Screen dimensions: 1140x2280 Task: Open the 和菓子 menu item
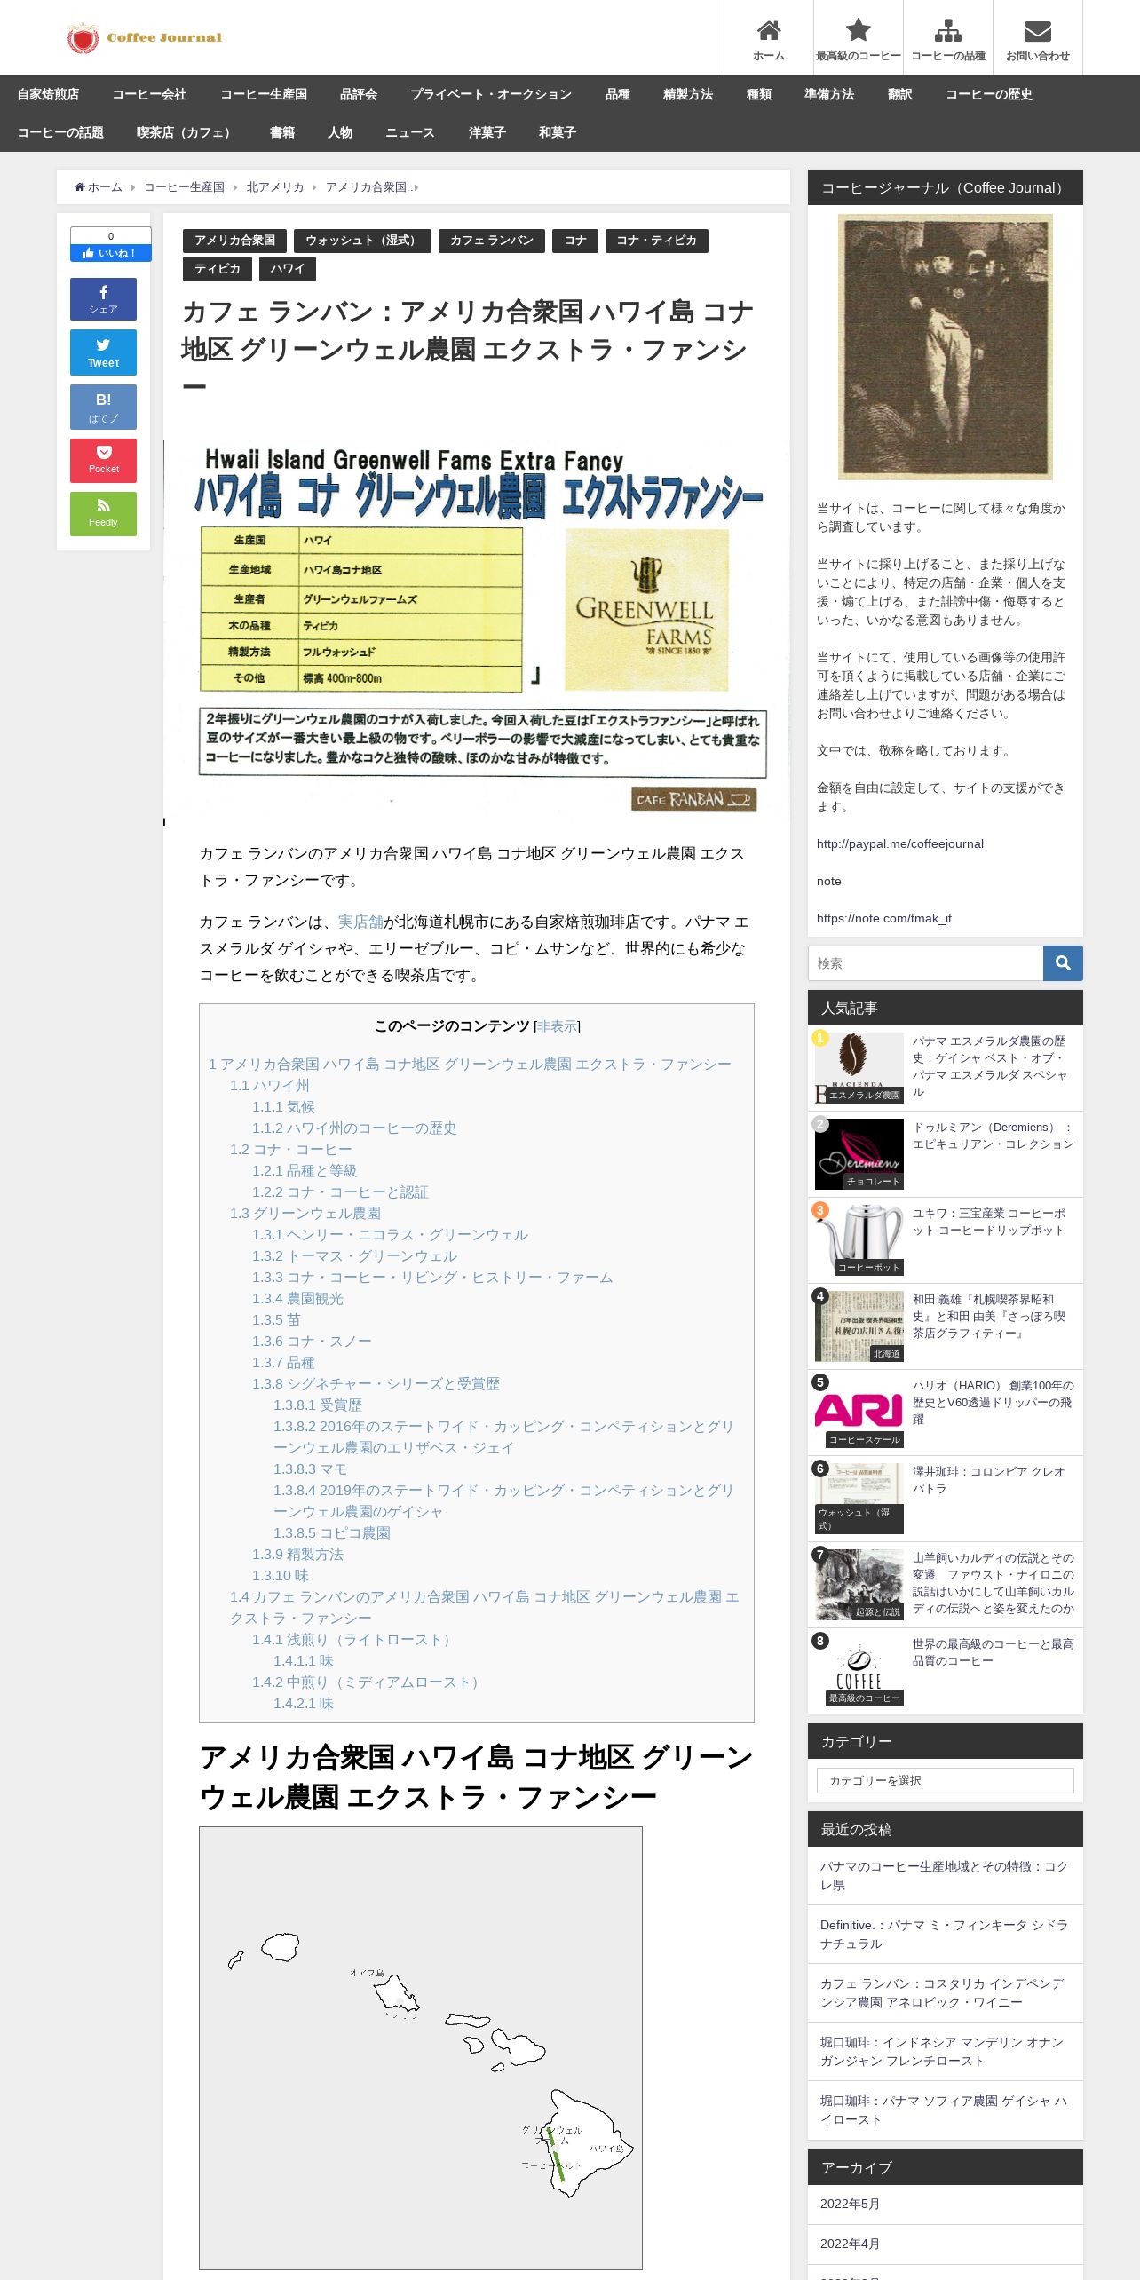click(558, 132)
